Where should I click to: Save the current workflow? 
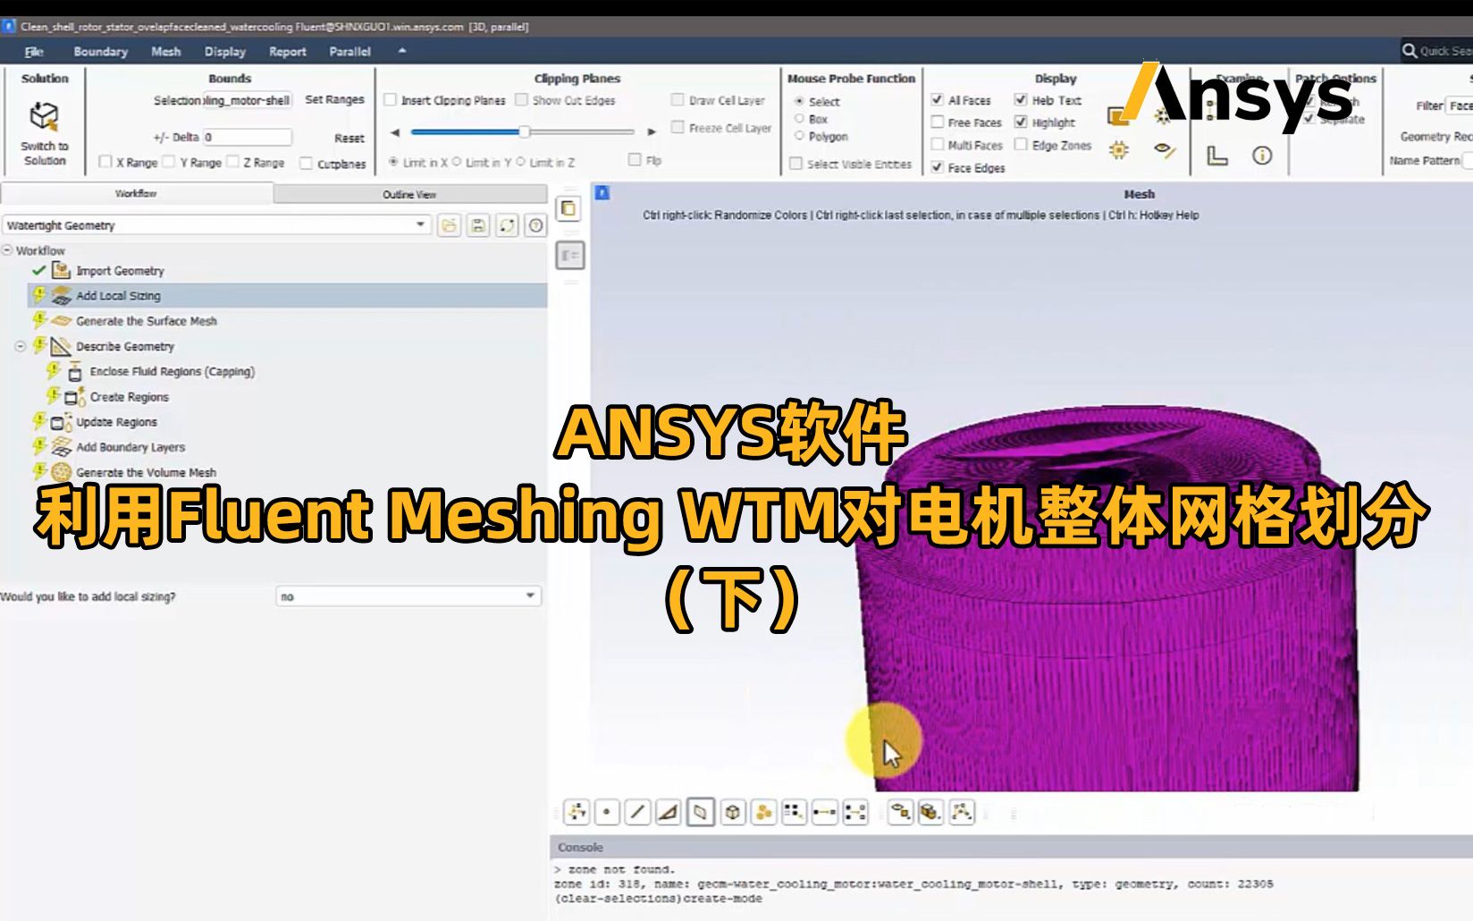point(480,225)
